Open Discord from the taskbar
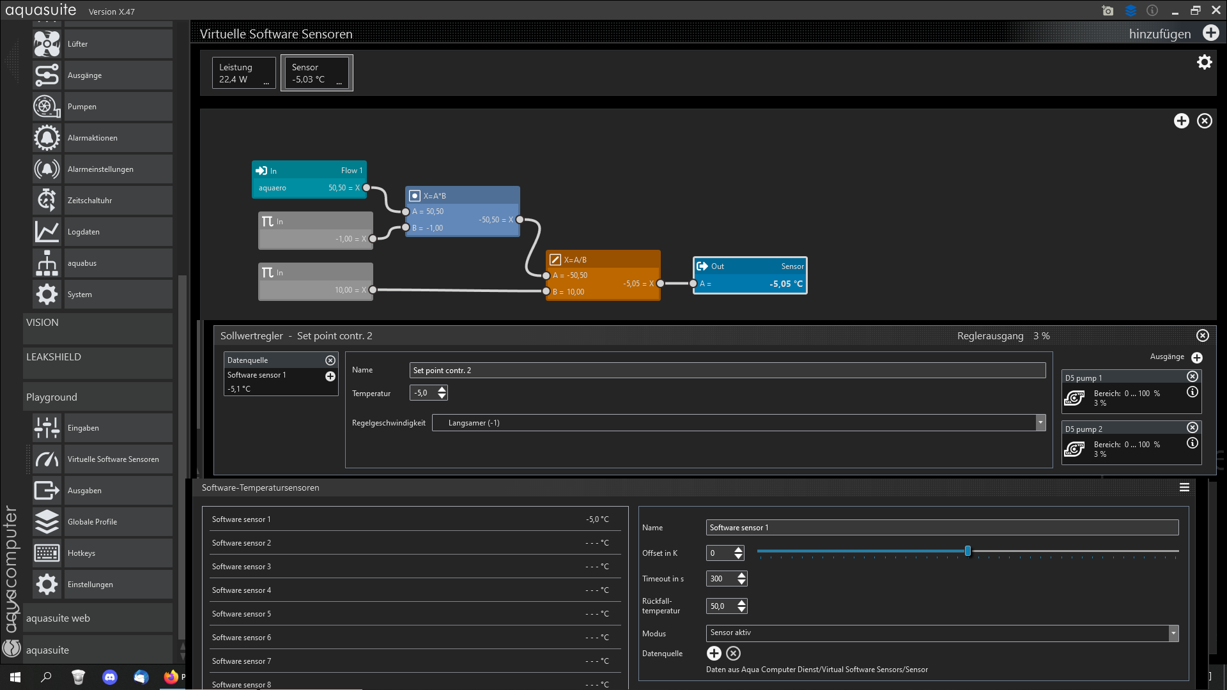The height and width of the screenshot is (690, 1227). tap(110, 677)
